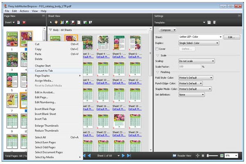This screenshot has width=246, height=164.
Task: Collapse the Scale section
Action: click(x=157, y=55)
